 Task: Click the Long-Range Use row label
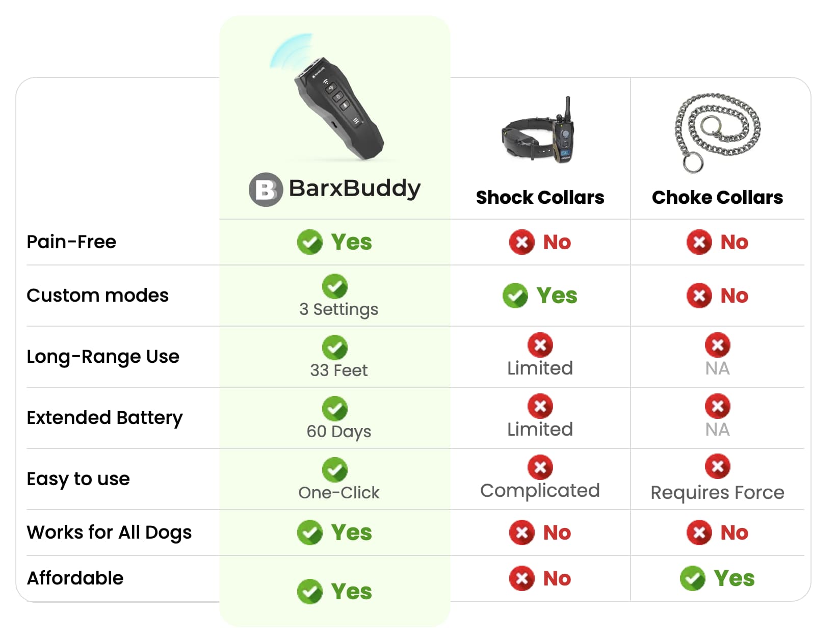pos(103,357)
